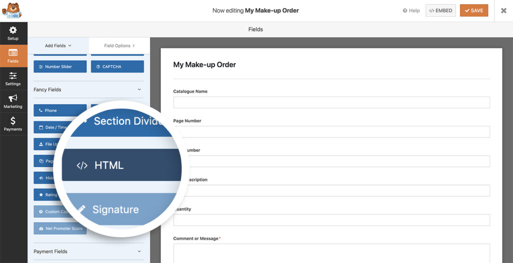Click the WPForms bear logo
This screenshot has height=263, width=513.
point(12,11)
